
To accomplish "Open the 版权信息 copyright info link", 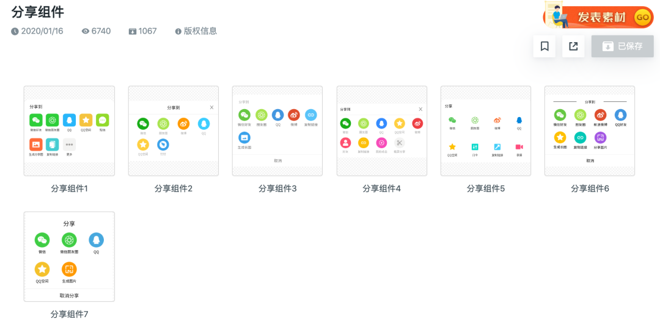I will pos(196,31).
